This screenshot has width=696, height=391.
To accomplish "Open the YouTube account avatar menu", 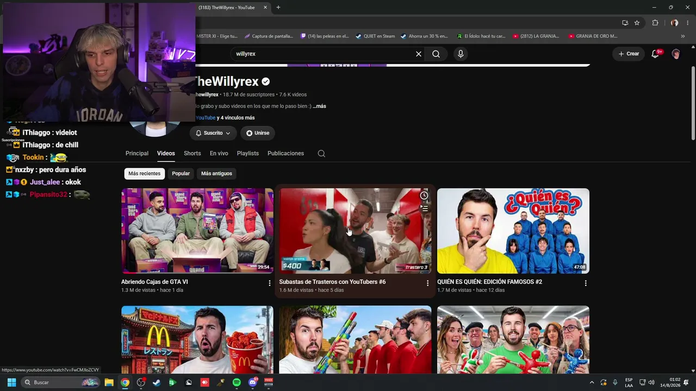I will tap(676, 54).
